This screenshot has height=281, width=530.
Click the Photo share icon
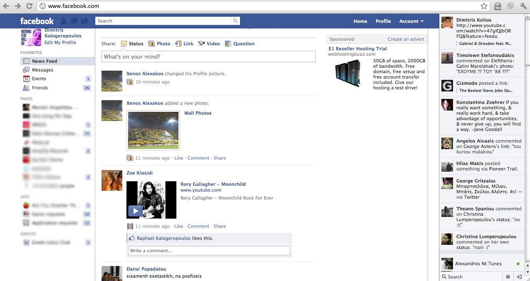coord(151,44)
